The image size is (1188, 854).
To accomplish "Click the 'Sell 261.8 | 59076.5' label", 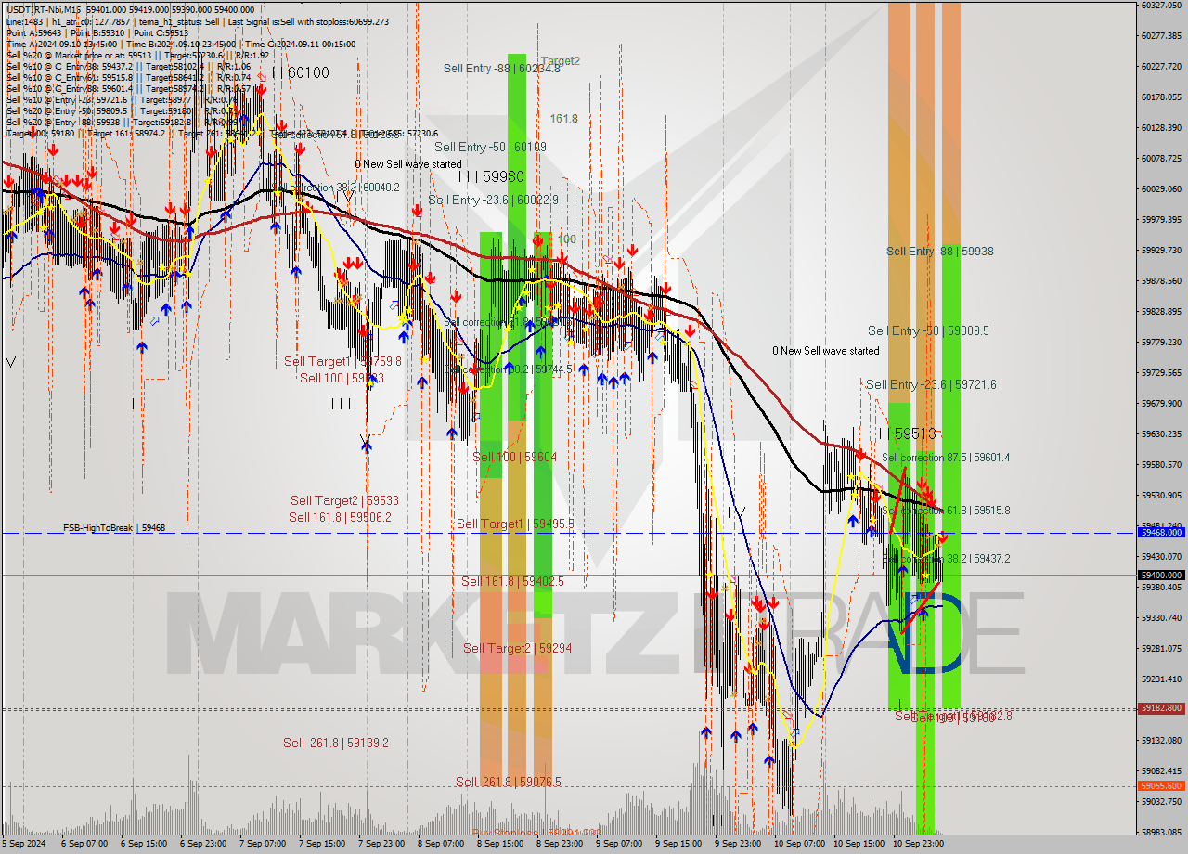I will pyautogui.click(x=508, y=782).
